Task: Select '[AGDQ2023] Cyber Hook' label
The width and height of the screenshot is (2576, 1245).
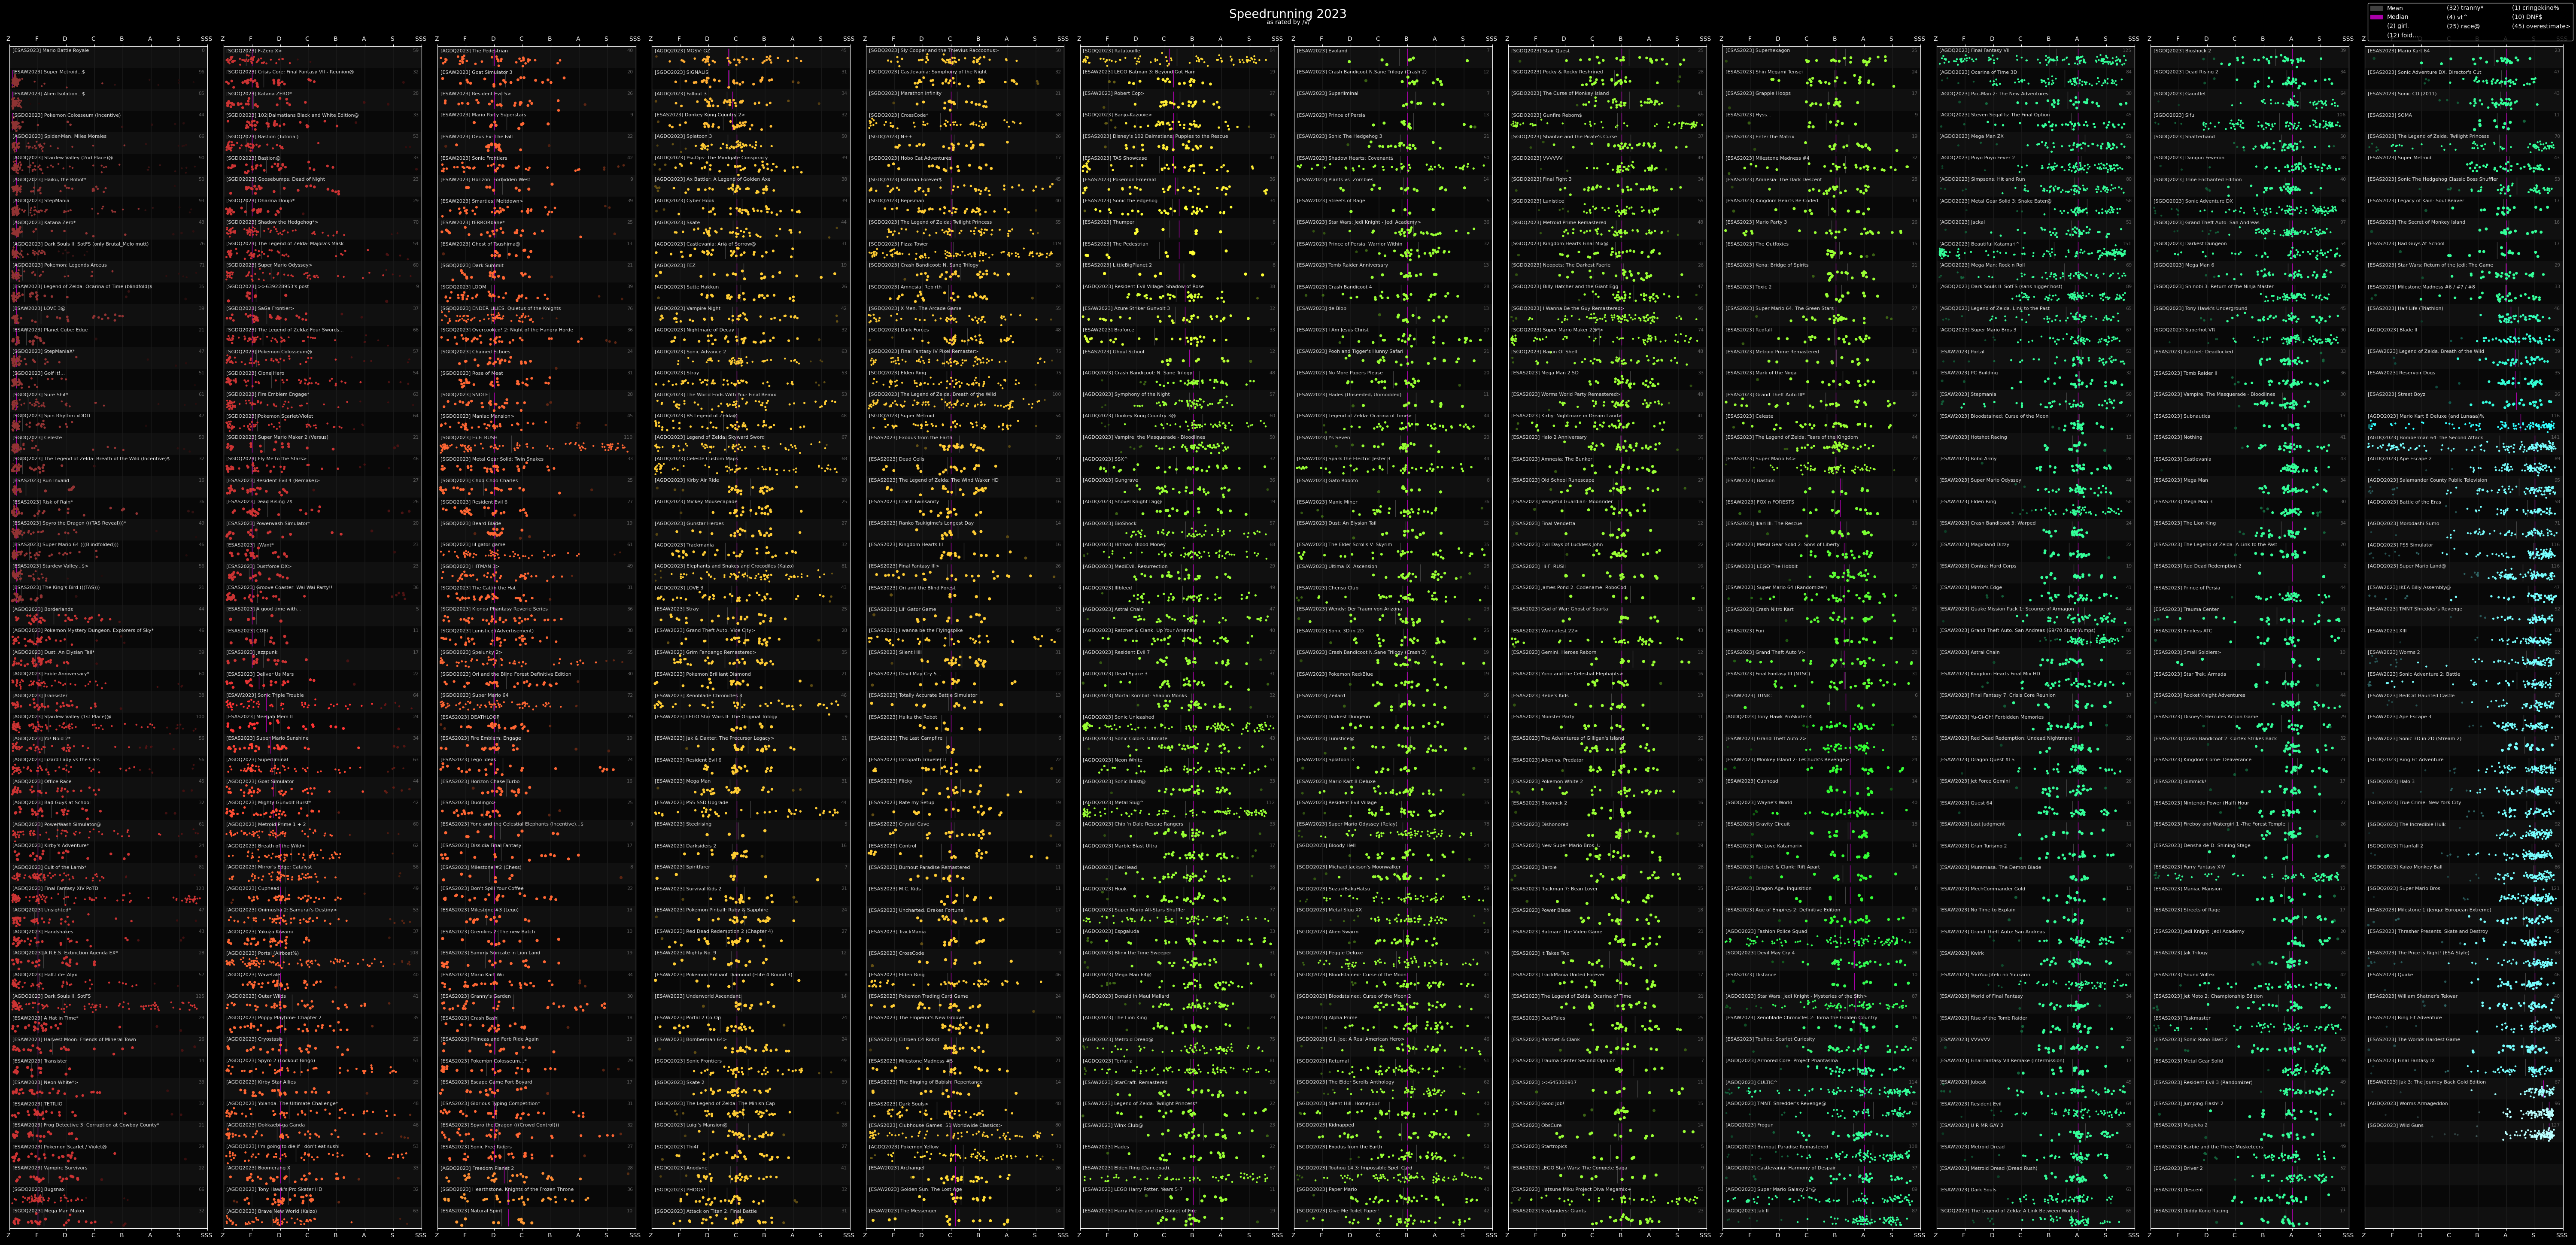Action: pos(684,201)
